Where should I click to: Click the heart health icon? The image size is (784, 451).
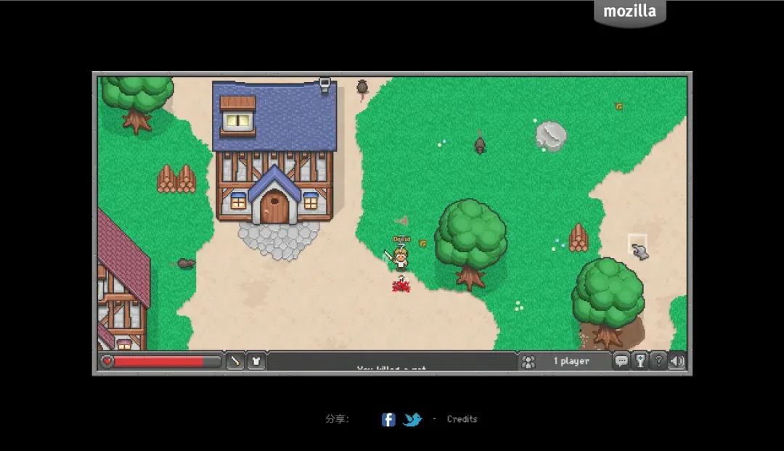tap(107, 361)
